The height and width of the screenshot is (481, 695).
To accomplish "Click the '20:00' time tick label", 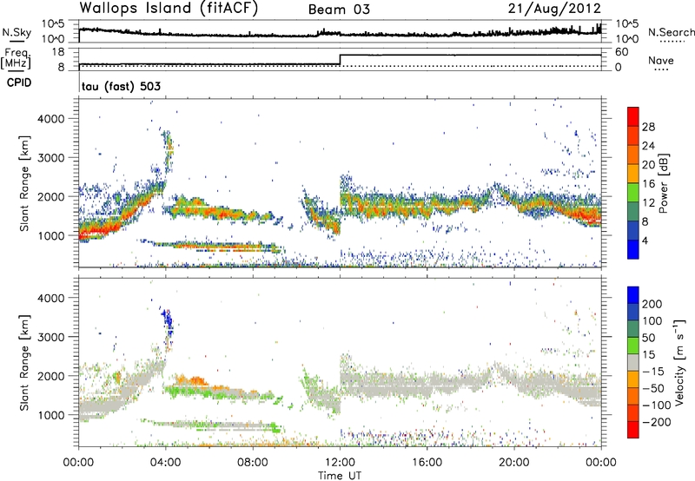I will (x=513, y=463).
